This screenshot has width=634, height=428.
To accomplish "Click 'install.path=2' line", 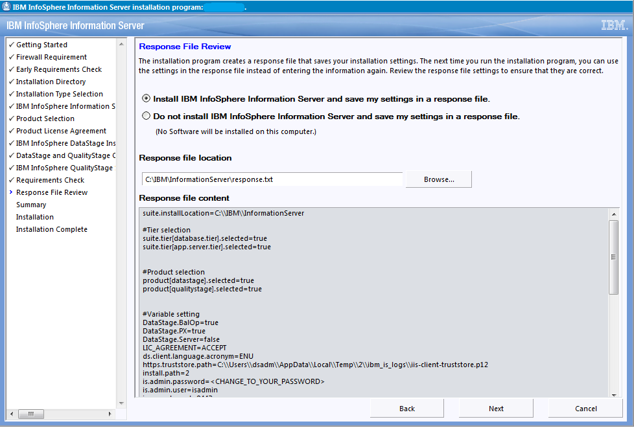I will point(166,373).
